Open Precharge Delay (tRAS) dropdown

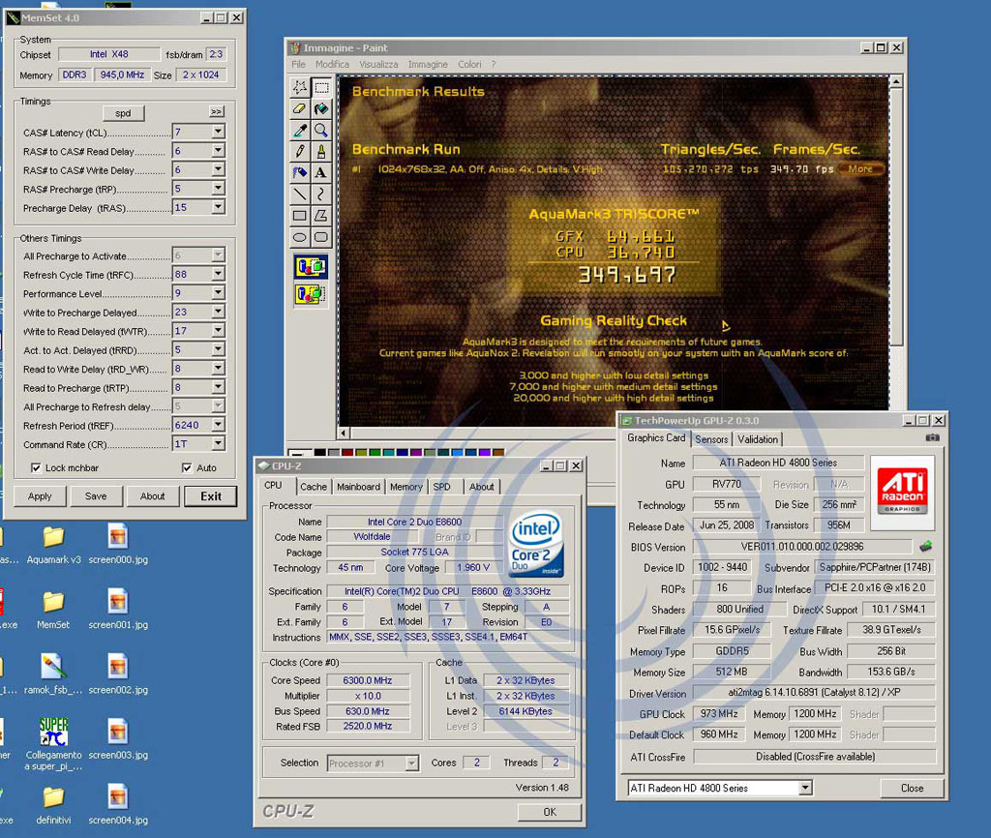(x=218, y=207)
